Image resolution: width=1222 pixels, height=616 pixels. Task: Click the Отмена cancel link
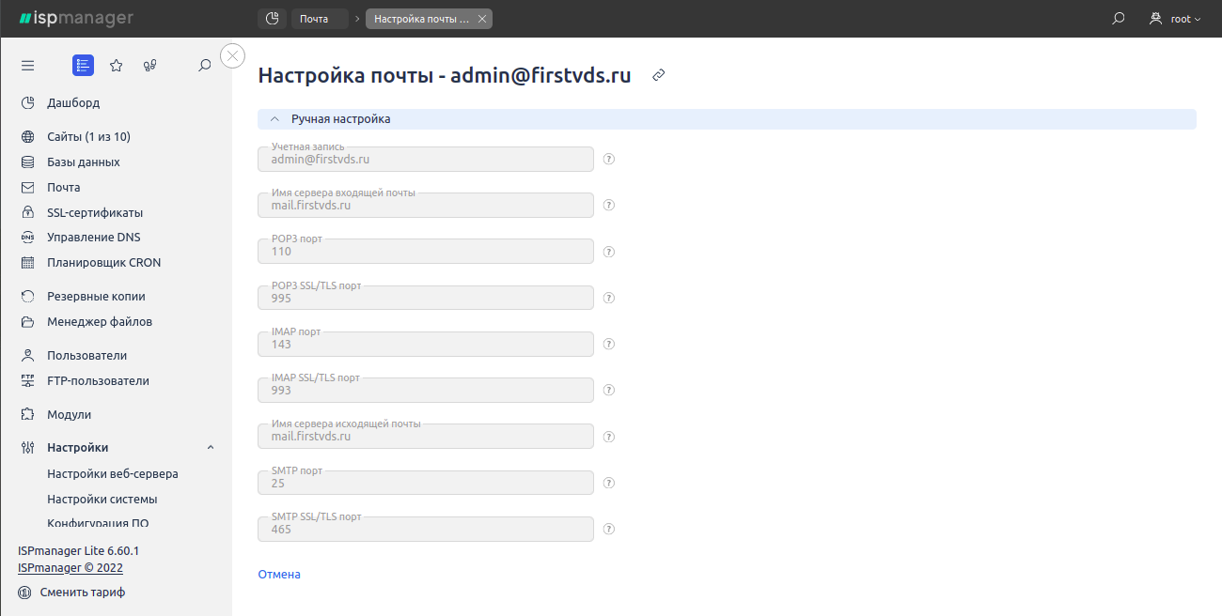point(279,575)
